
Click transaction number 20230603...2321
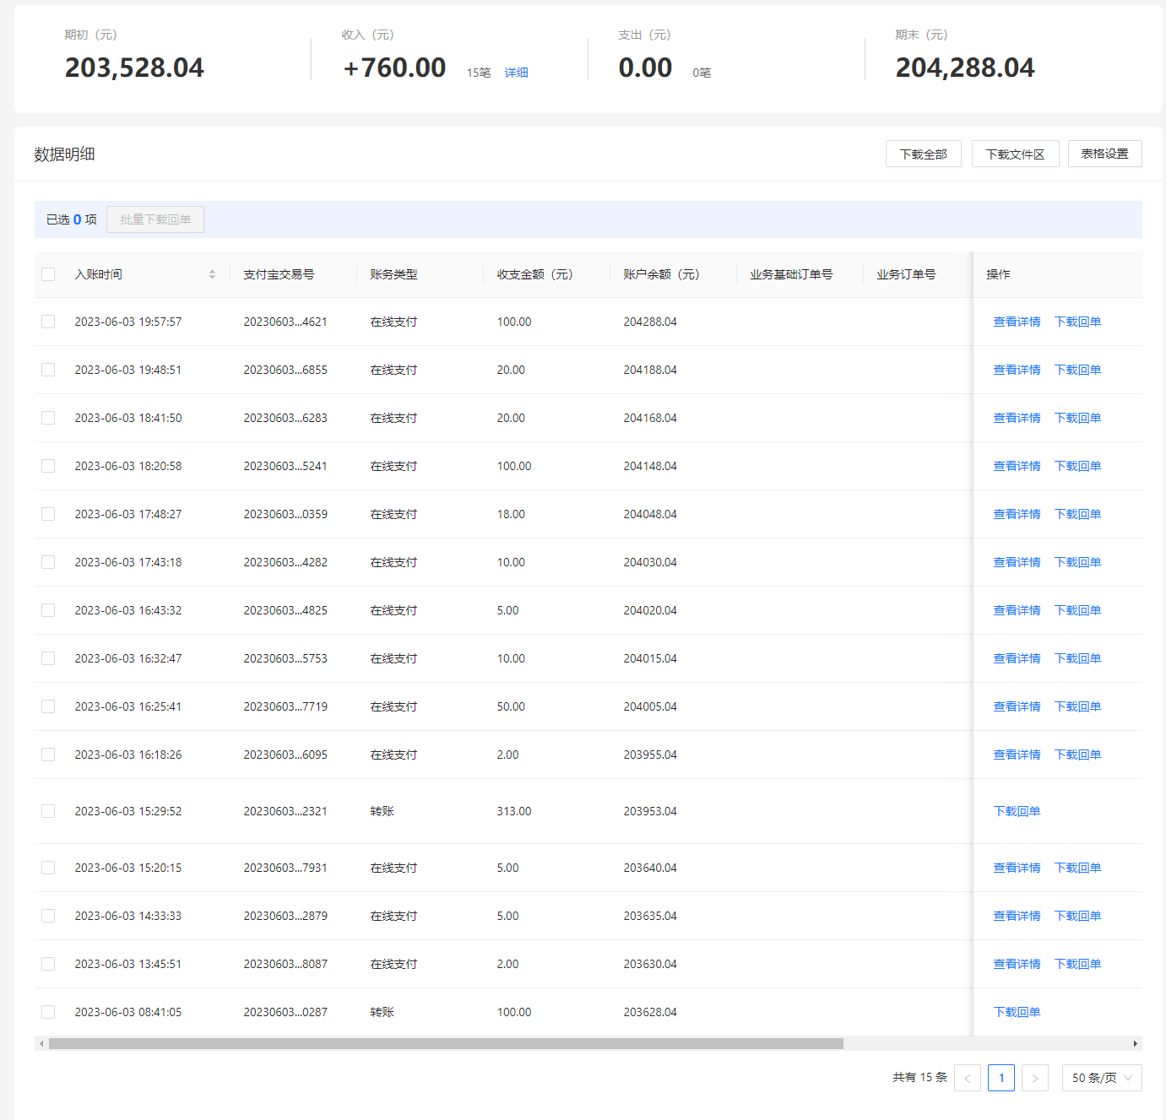coord(285,811)
